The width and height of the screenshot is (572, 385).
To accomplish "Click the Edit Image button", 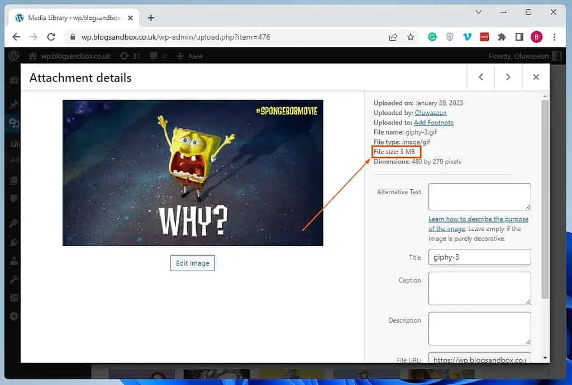I will coord(192,263).
